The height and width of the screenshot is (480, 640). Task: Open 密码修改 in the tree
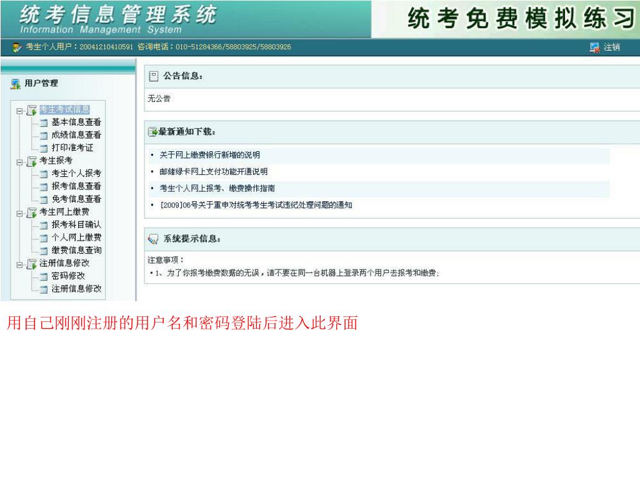click(68, 276)
